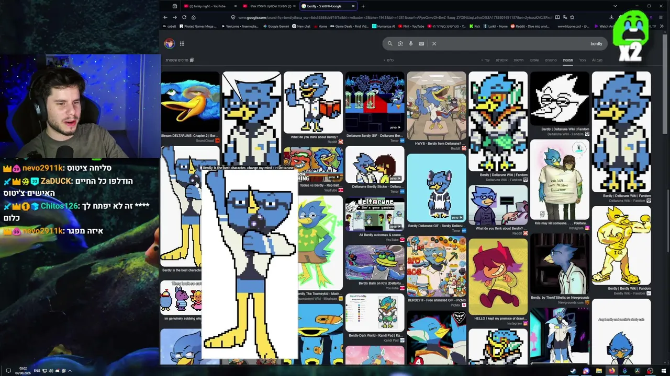
Task: Open the 'סרטונים' videos tab
Action: [551, 60]
